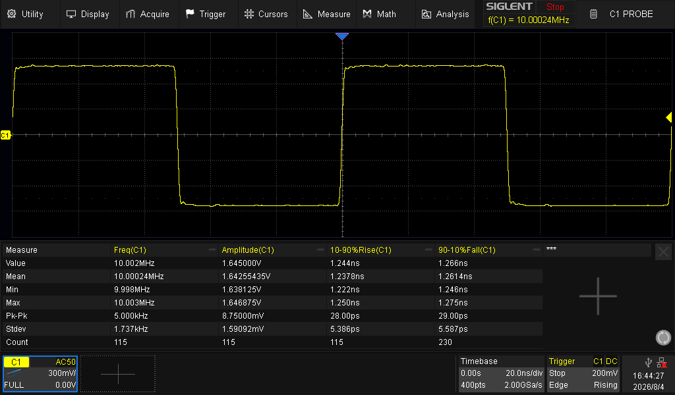Open the Display menu
Viewport: 675px width, 395px height.
click(x=88, y=14)
